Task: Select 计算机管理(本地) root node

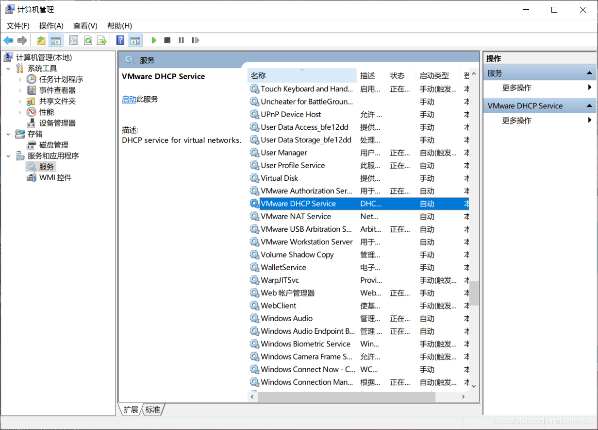Action: [44, 57]
